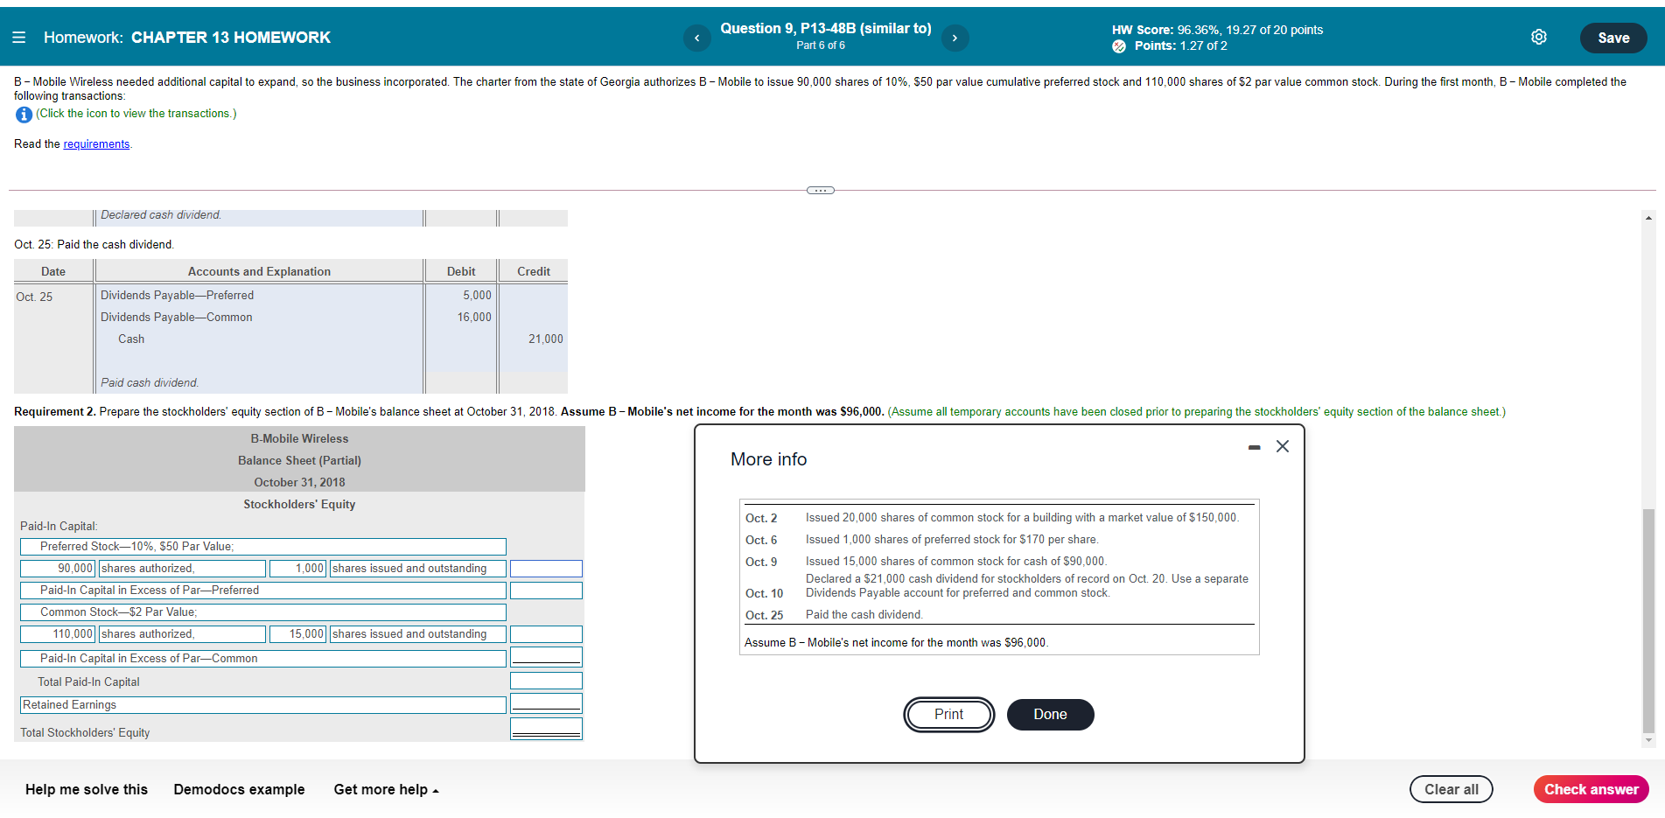
Task: Click the 90,000 shares authorized number field
Action: point(58,569)
